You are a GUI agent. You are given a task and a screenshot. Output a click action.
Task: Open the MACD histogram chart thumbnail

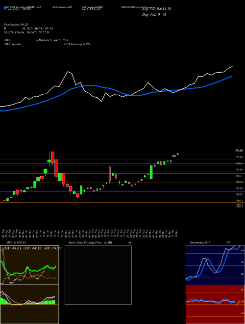click(29, 304)
